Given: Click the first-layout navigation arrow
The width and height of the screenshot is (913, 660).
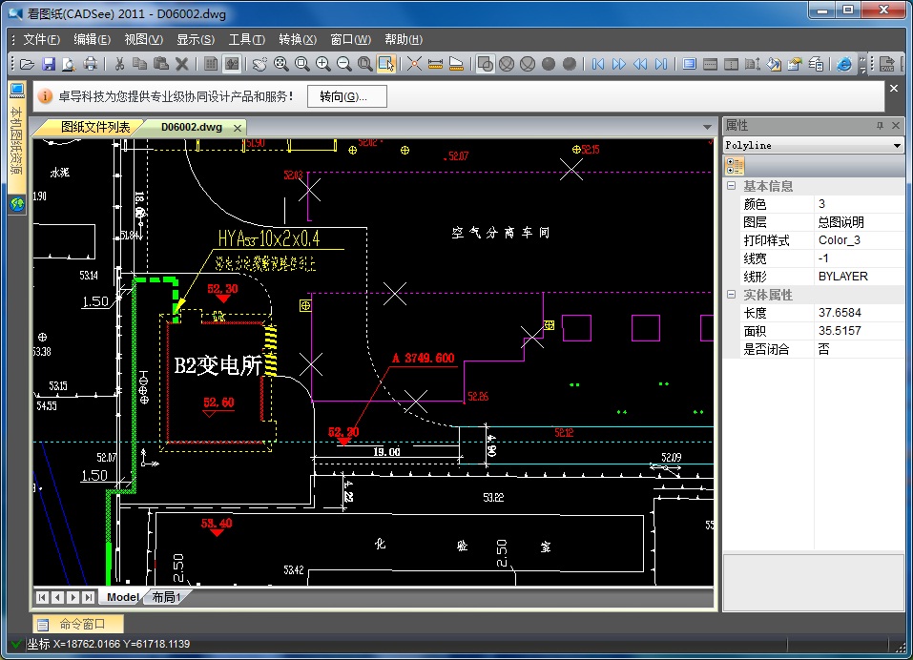Looking at the screenshot, I should point(42,597).
